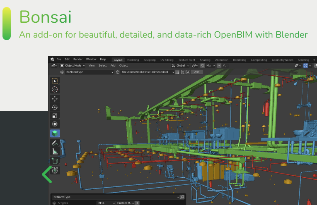Select the Select Box tool
This screenshot has height=205, width=317.
[55, 81]
